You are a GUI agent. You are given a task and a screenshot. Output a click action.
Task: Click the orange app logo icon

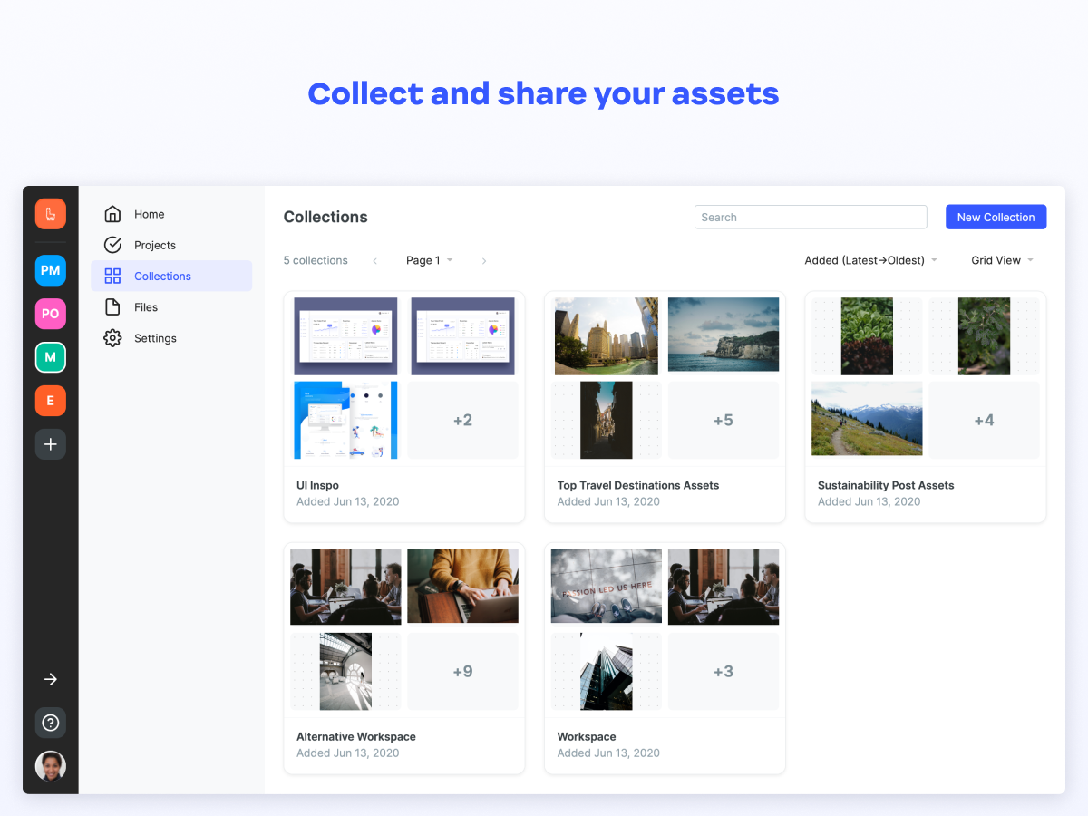point(51,214)
